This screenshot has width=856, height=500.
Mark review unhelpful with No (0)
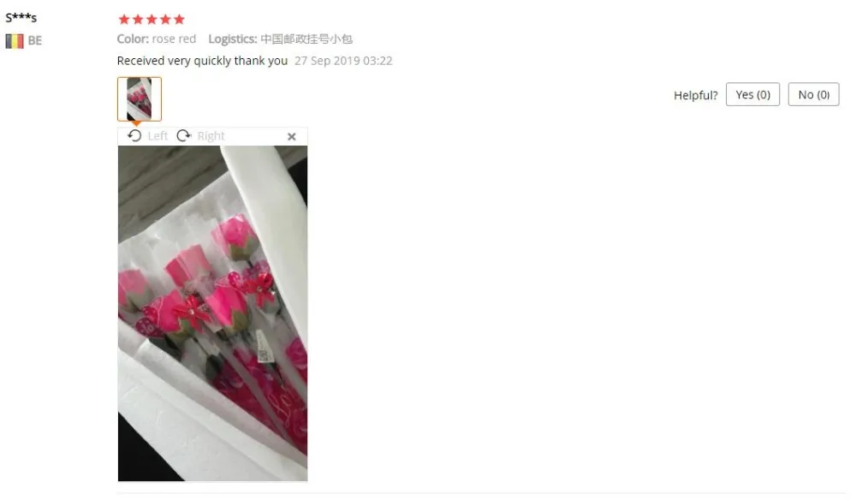click(813, 94)
